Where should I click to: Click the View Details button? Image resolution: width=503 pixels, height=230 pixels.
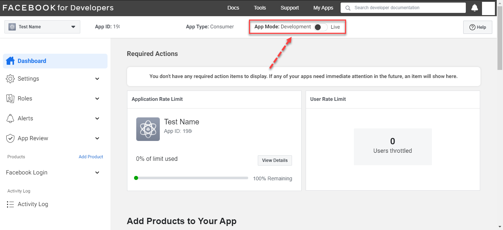click(275, 160)
